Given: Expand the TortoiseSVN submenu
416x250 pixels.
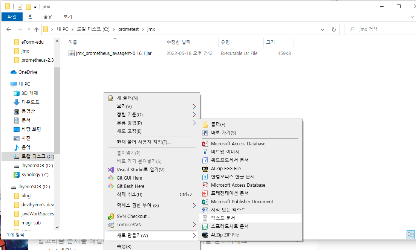Looking at the screenshot, I should tap(152, 224).
